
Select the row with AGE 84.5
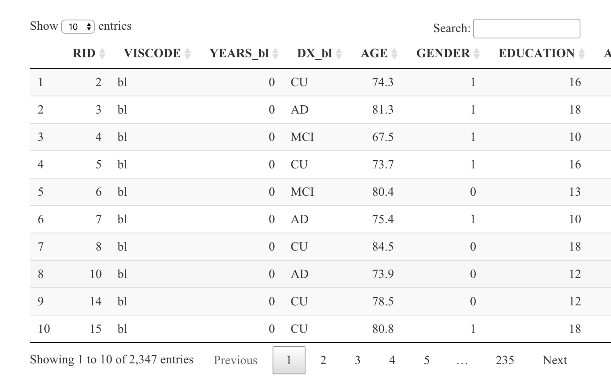(x=320, y=246)
